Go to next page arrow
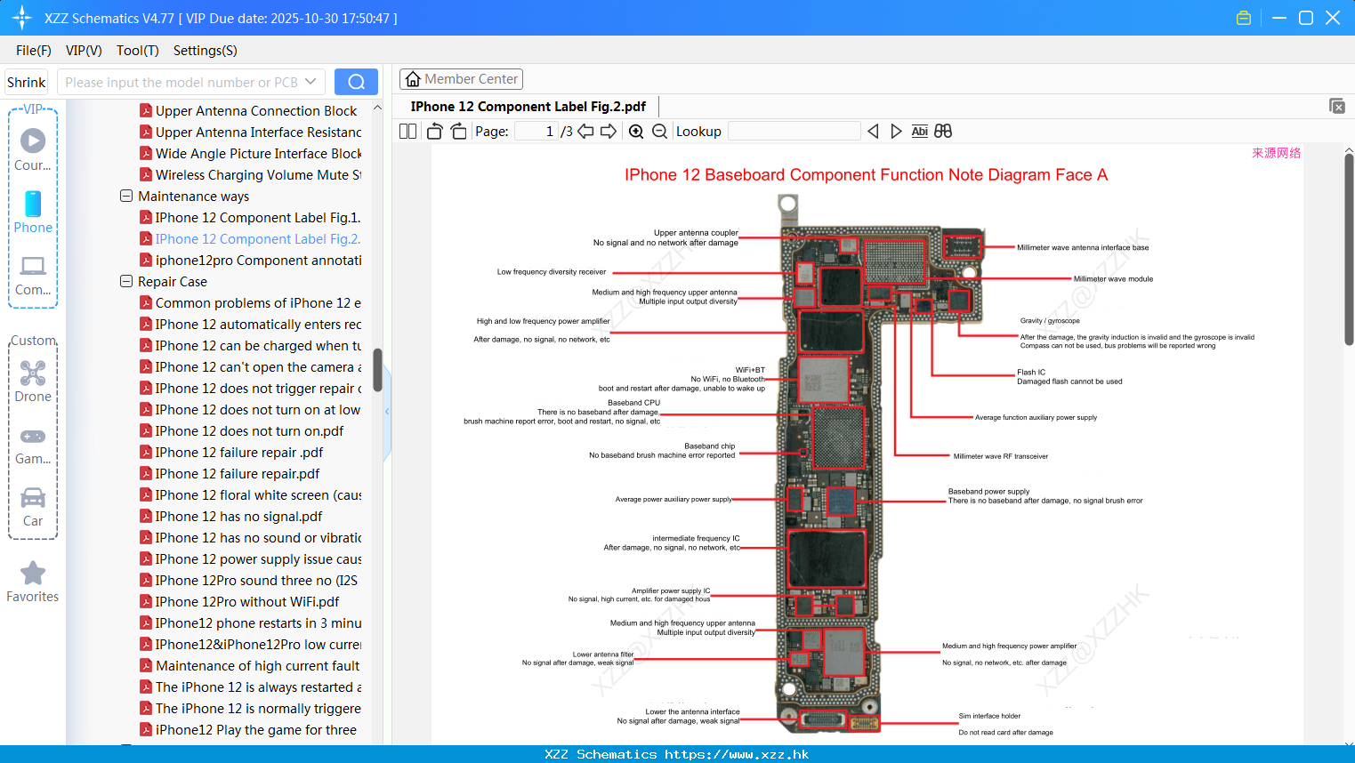 [x=609, y=132]
